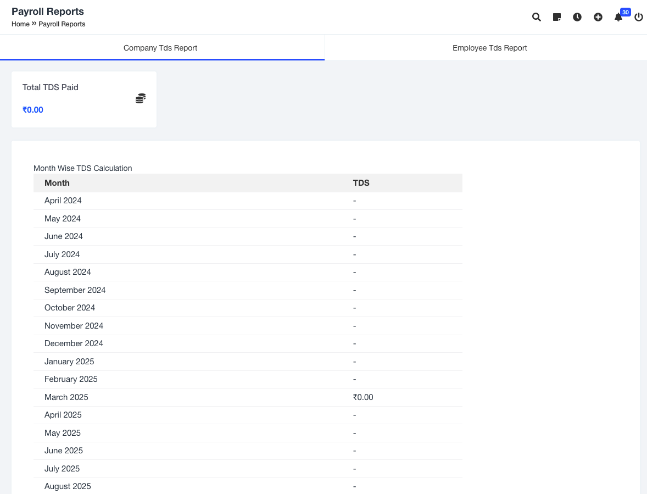Screen dimensions: 647x494
Task: Click the TDS column header
Action: (361, 183)
